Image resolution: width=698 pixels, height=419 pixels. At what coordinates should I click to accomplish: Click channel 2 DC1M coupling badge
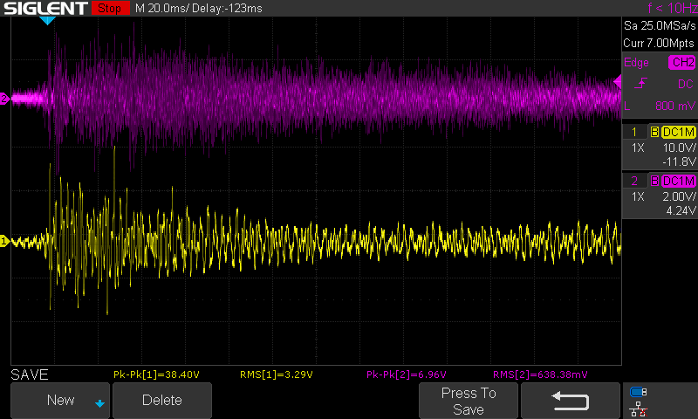click(679, 181)
